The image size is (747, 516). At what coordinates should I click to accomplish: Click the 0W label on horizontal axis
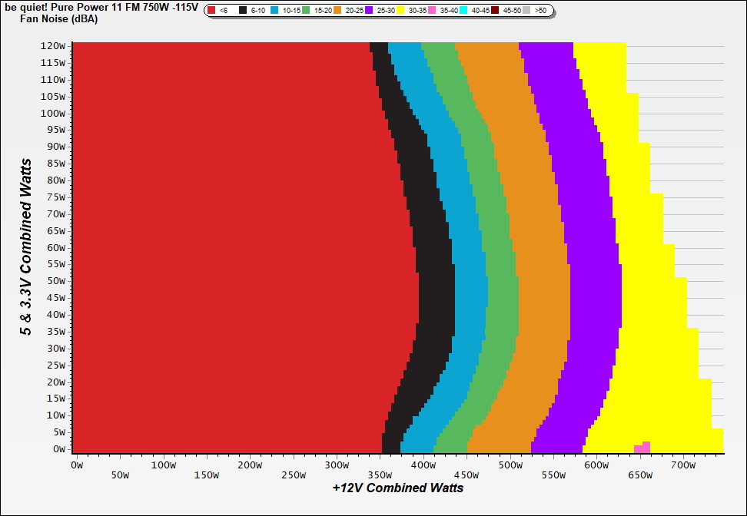coord(76,465)
